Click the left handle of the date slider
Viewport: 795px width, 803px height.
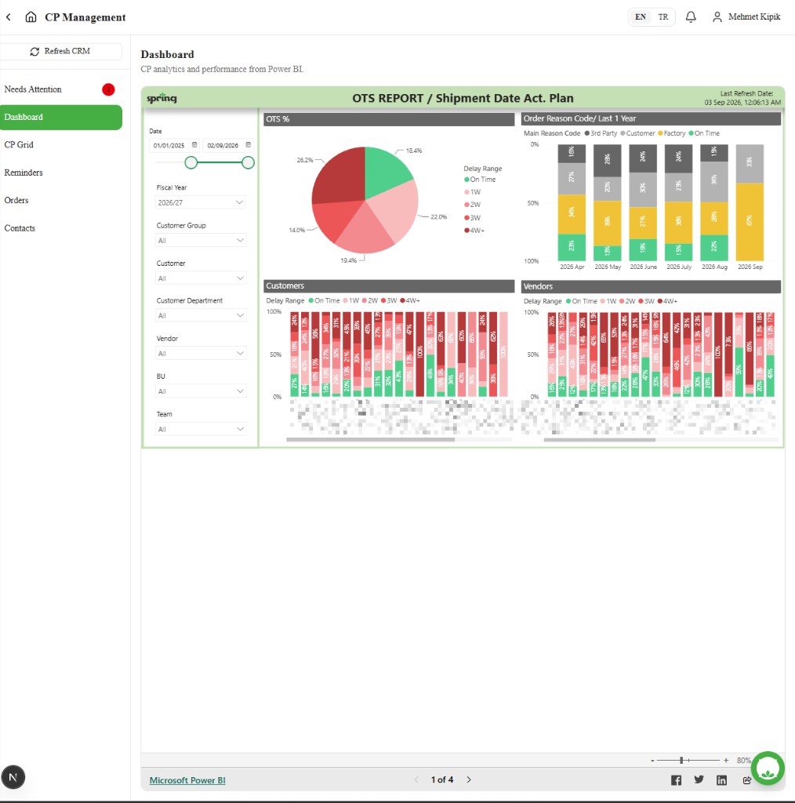point(191,163)
